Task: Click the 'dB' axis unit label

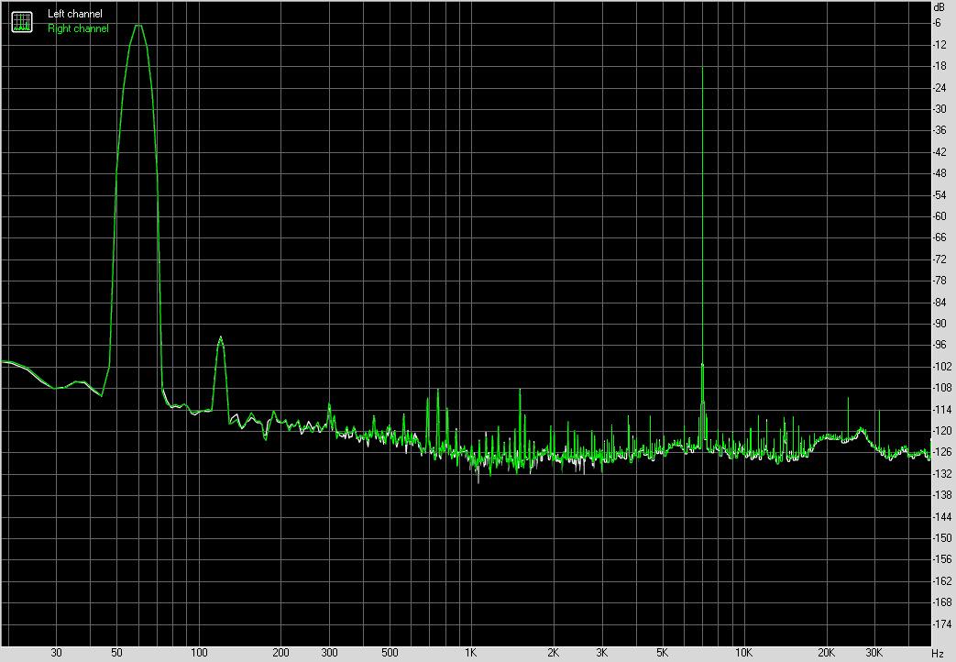Action: coord(937,7)
